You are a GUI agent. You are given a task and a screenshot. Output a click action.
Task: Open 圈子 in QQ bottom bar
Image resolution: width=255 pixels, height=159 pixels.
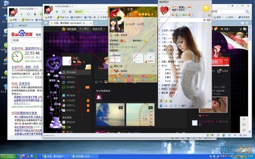point(182,106)
